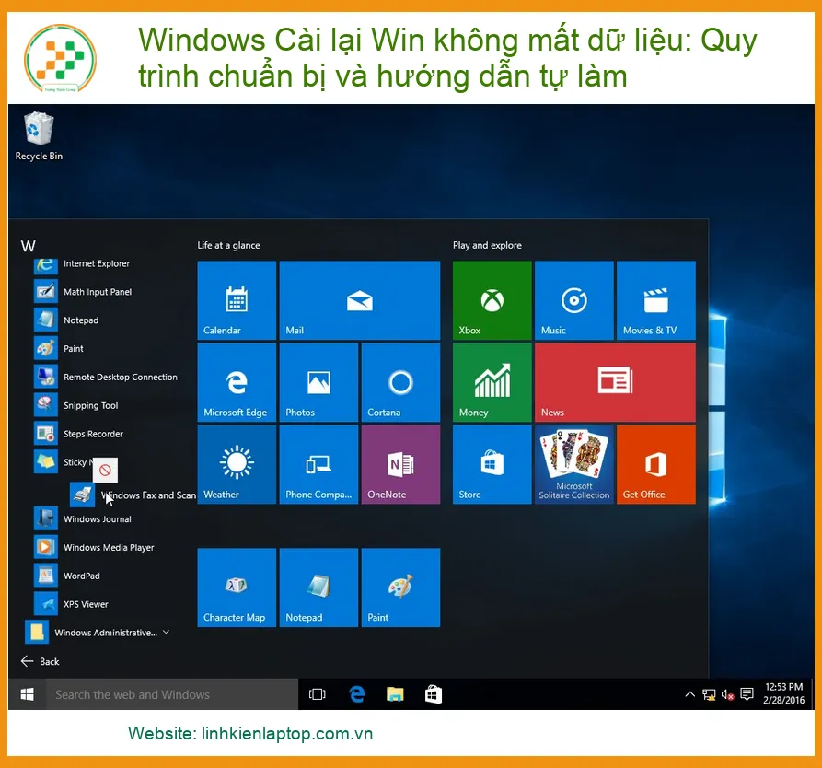Viewport: 822px width, 768px height.
Task: Open the Action Center notifications icon
Action: (747, 694)
